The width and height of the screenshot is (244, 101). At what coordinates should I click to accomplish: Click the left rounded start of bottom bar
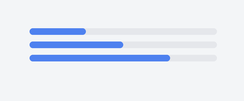(x=31, y=58)
